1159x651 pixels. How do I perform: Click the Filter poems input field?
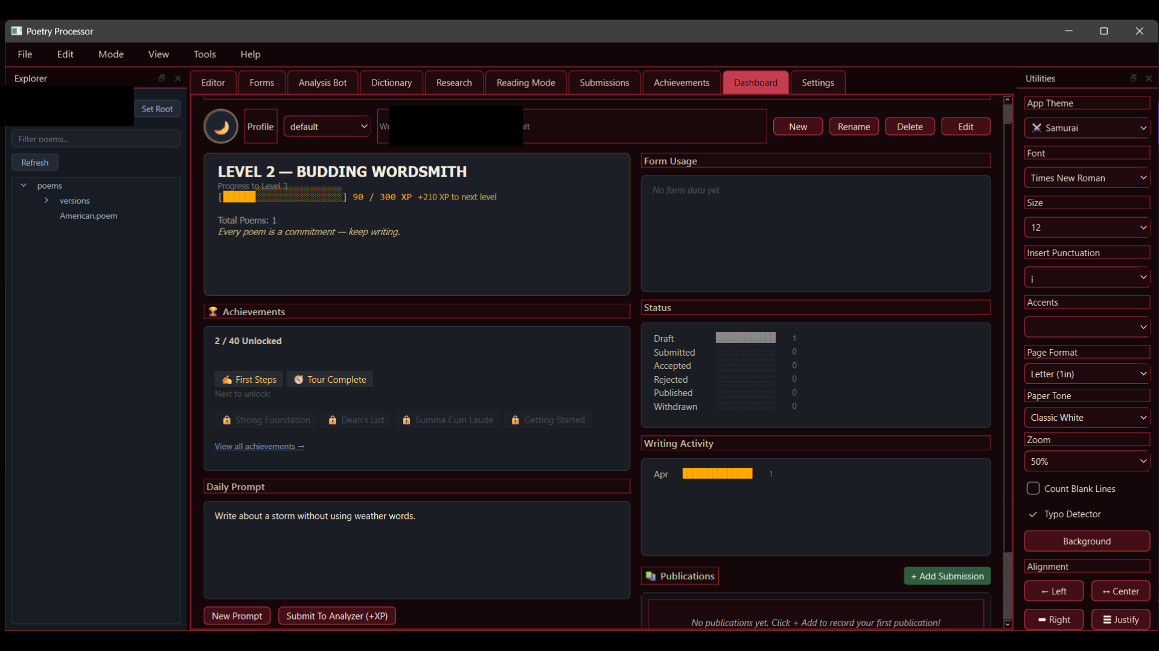point(96,139)
